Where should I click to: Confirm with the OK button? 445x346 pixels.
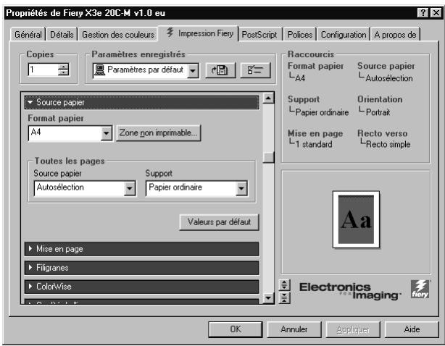(236, 329)
